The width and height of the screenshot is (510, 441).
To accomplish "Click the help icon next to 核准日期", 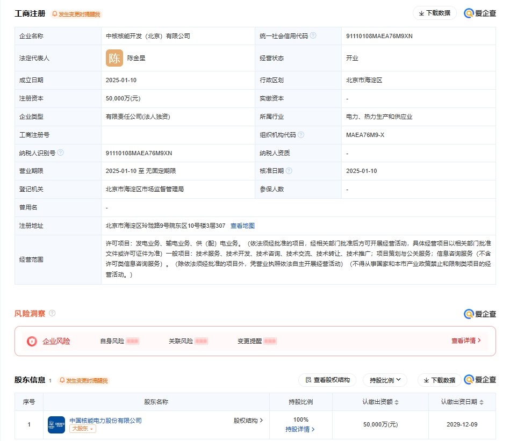I will point(289,171).
